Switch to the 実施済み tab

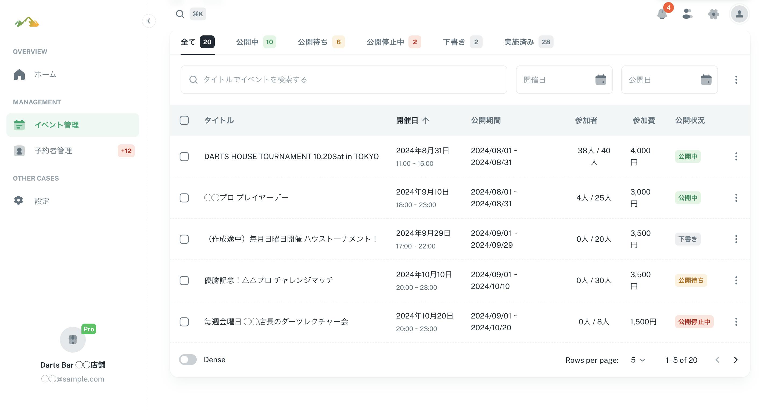coord(528,42)
